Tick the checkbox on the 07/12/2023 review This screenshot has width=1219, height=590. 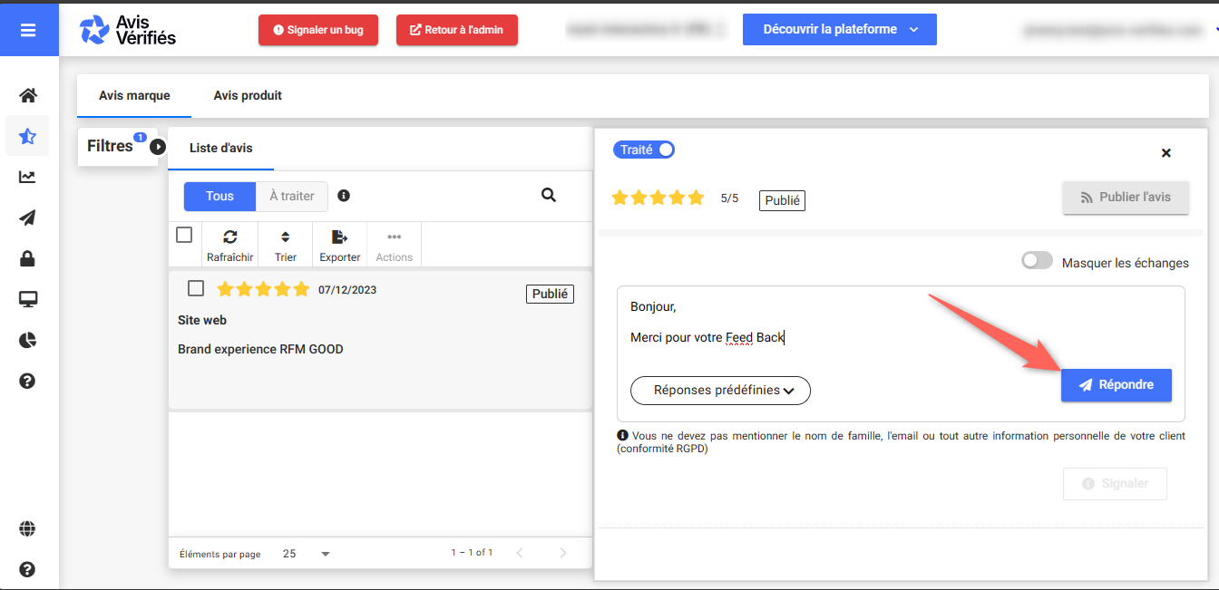(x=195, y=288)
